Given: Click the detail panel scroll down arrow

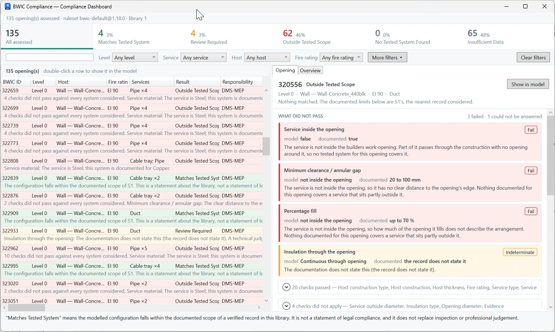Looking at the screenshot, I should click(x=550, y=307).
